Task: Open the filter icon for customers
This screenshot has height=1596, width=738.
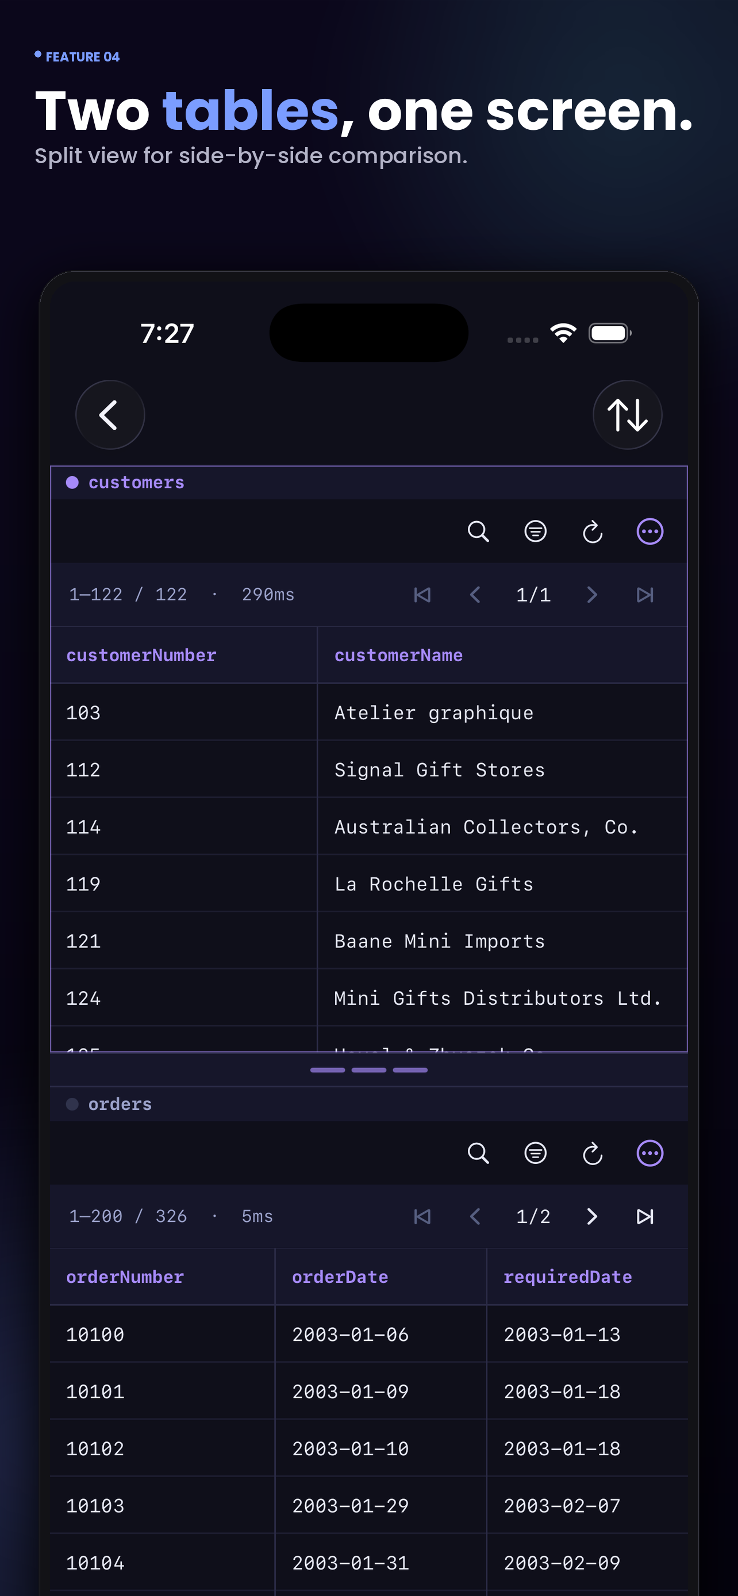Action: 535,531
